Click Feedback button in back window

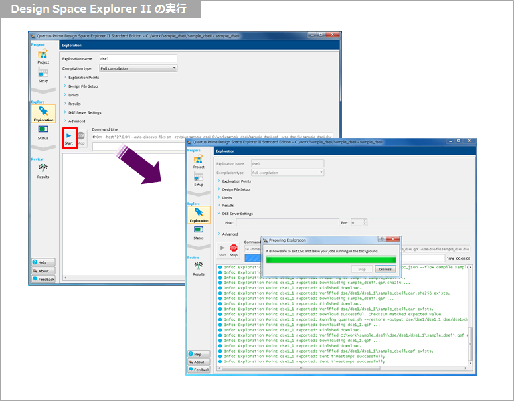click(43, 279)
